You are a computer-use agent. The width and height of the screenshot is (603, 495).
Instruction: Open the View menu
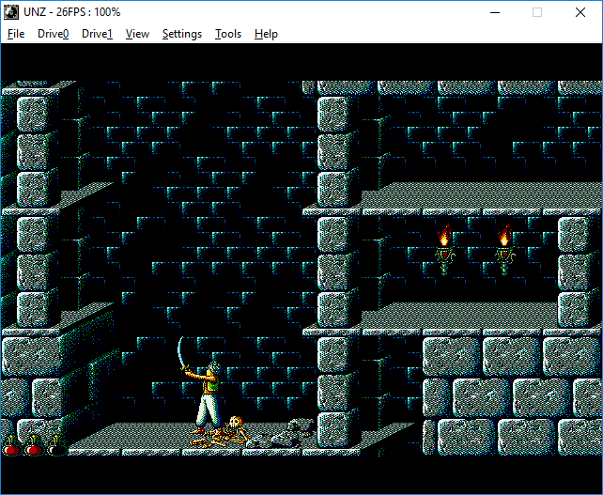click(x=137, y=34)
